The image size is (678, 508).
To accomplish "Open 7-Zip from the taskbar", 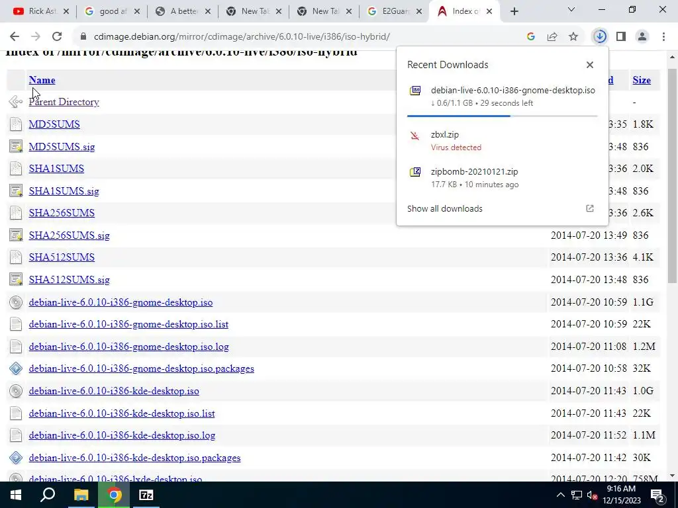I will coord(146,495).
